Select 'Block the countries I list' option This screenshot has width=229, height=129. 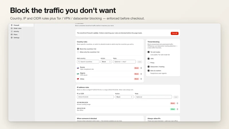click(78, 49)
